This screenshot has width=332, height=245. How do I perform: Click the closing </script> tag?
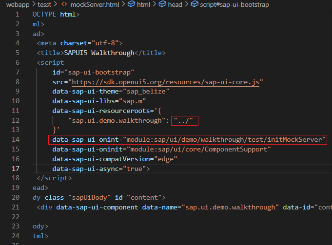coord(54,178)
